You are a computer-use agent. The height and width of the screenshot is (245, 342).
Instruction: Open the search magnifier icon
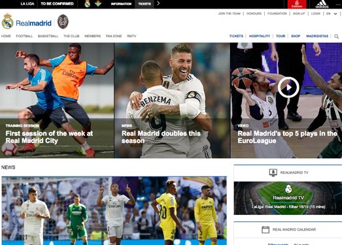pyautogui.click(x=337, y=37)
